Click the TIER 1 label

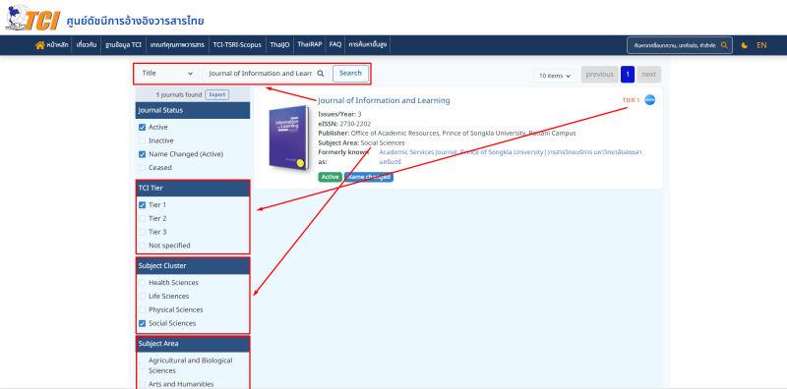coord(631,100)
